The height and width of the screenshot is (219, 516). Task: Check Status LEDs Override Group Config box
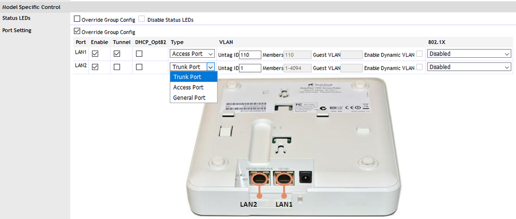[77, 19]
